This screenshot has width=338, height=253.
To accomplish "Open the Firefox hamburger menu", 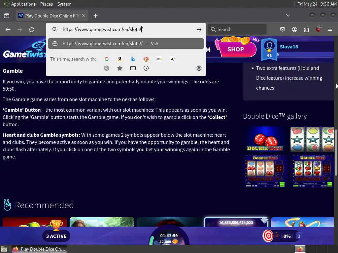I will (330, 29).
